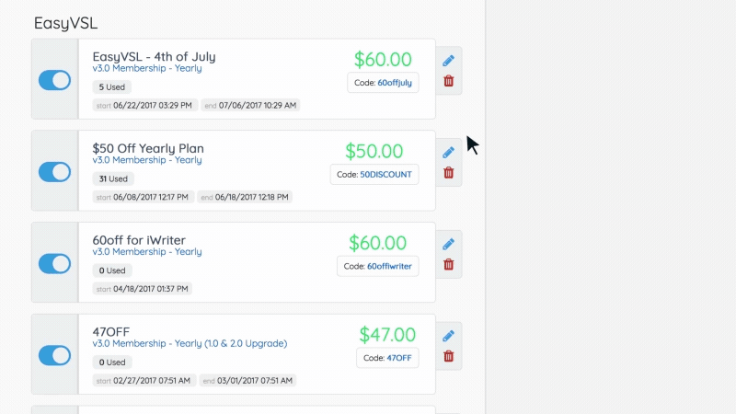
Task: Click the 47OFF code link
Action: 399,358
